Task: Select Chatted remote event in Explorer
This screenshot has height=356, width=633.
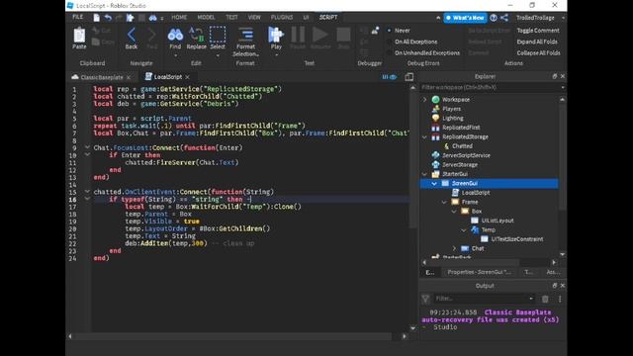Action: 462,145
